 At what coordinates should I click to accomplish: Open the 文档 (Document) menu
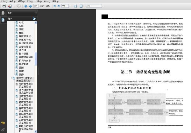tap(30, 1)
